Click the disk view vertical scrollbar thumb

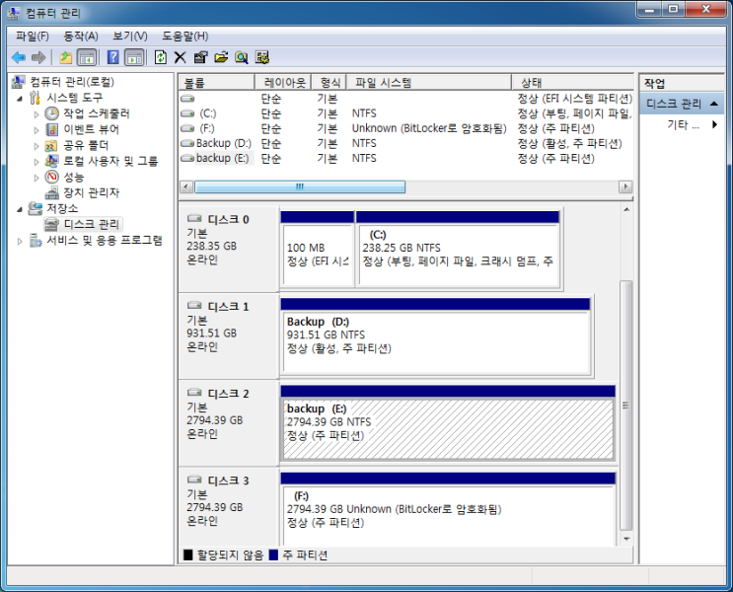(626, 406)
